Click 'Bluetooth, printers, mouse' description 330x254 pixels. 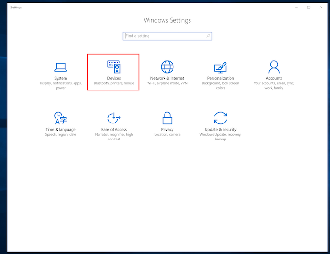[114, 83]
